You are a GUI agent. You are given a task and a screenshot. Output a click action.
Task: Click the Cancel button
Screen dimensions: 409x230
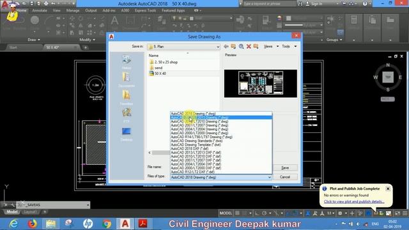coord(285,177)
